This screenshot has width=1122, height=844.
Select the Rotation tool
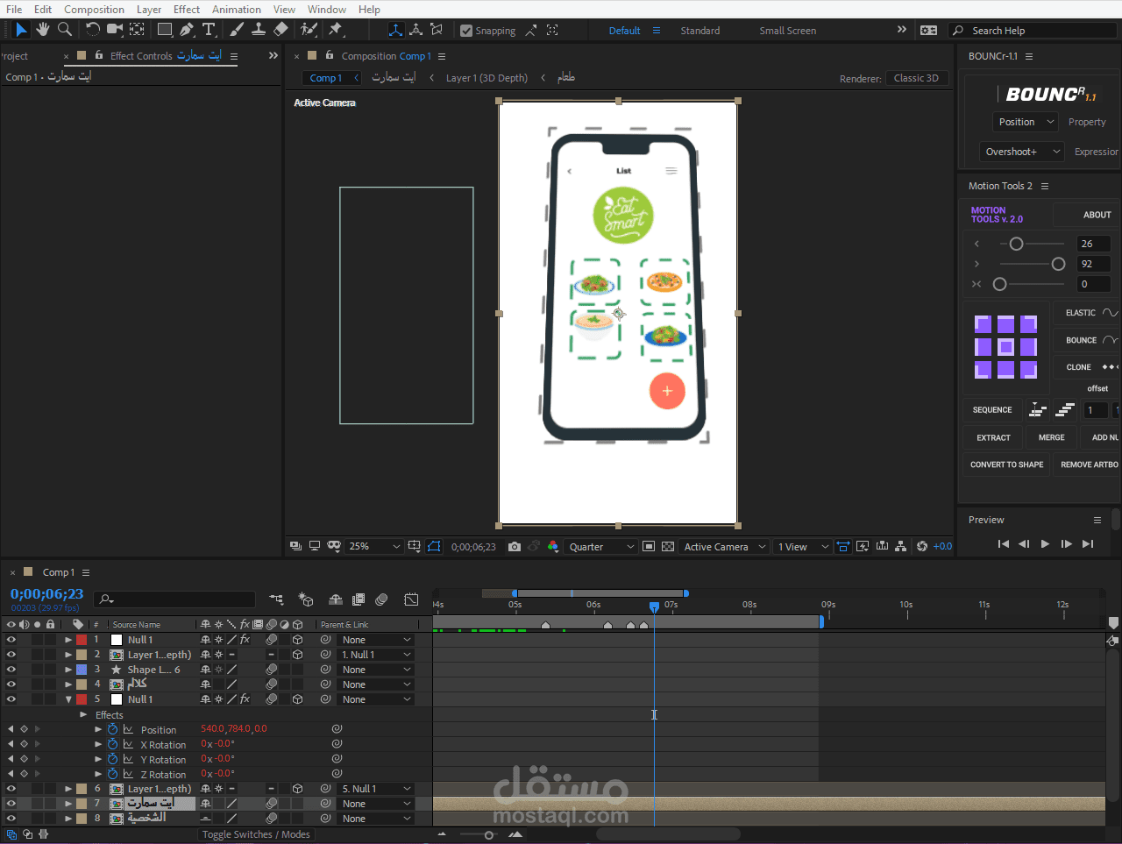(92, 30)
